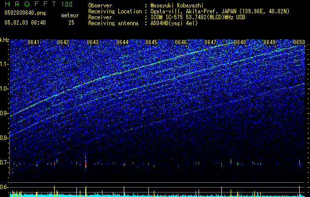310x197 pixels.
Task: Click the Receiver field label
Action: click(100, 17)
